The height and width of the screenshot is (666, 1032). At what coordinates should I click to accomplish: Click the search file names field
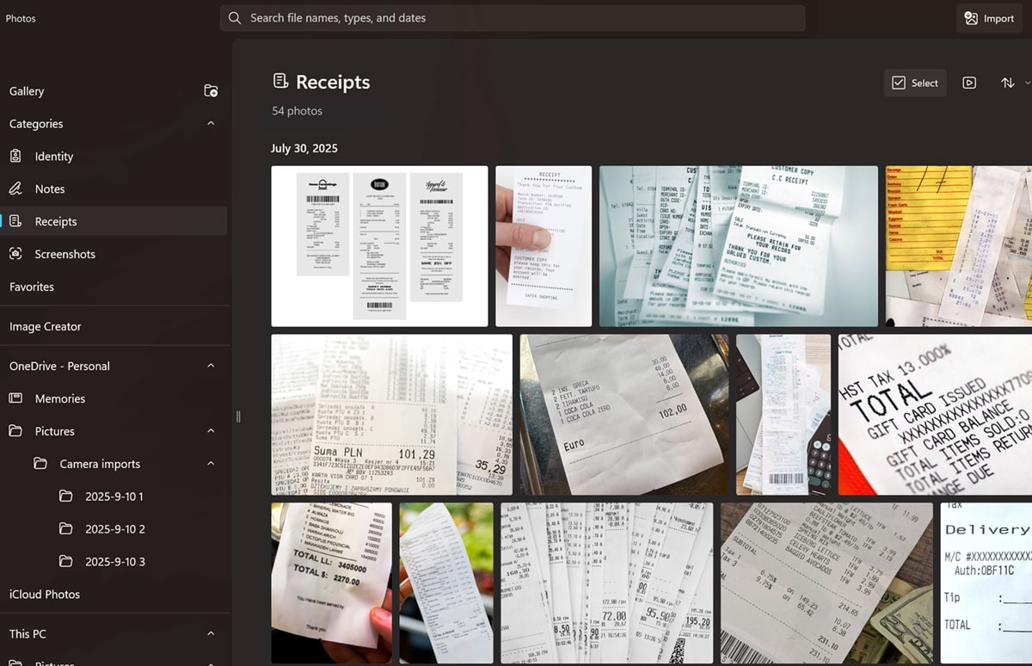[x=516, y=18]
